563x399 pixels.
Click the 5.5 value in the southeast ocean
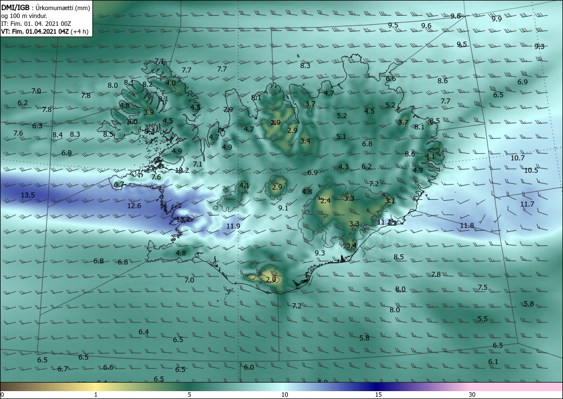[x=482, y=319]
